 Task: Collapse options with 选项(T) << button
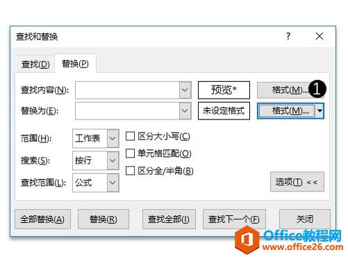297,182
